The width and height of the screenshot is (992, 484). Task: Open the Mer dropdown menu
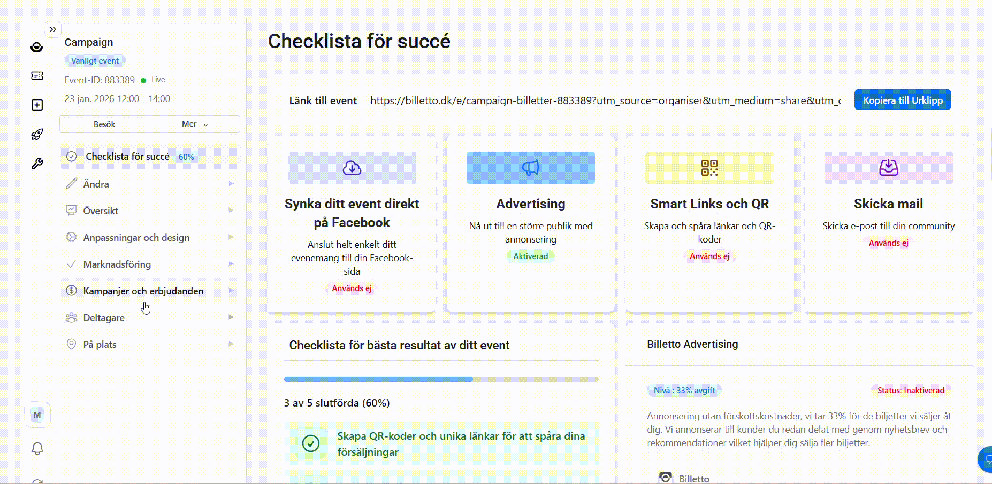(194, 124)
